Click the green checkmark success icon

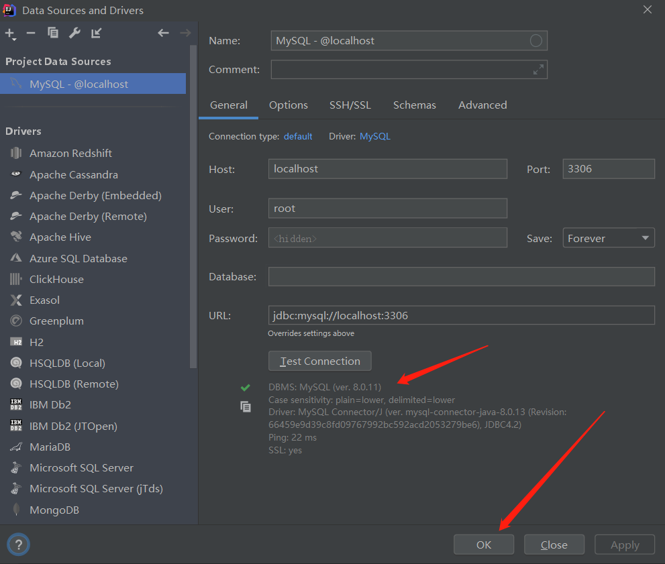(245, 388)
